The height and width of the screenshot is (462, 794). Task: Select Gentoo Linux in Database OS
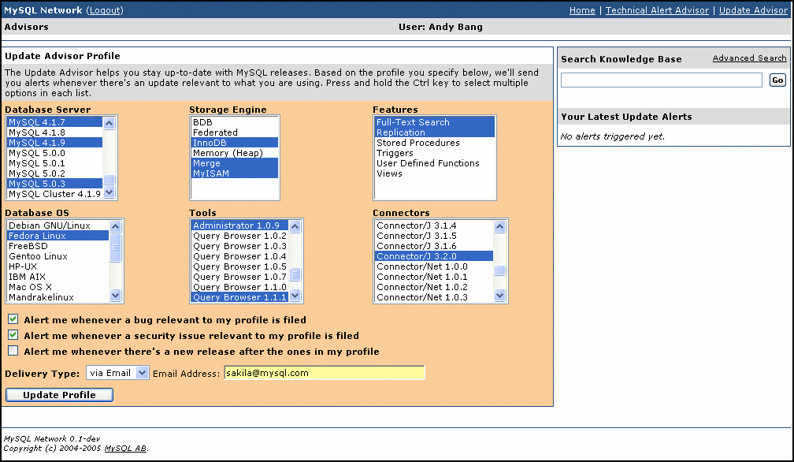58,255
